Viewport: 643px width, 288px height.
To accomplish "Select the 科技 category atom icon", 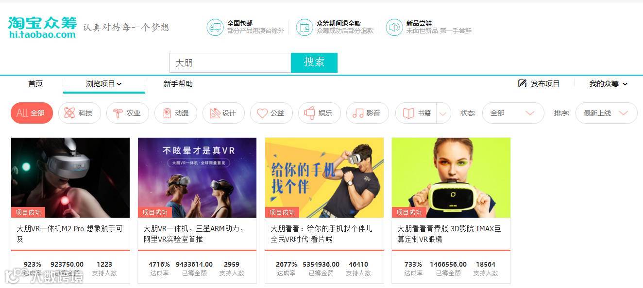I will coord(69,113).
